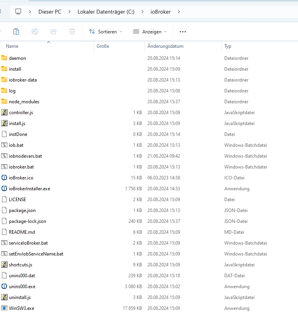Screen dimensions: 298x332
Task: Click the DAT-Datei type cell
Action: (234, 275)
